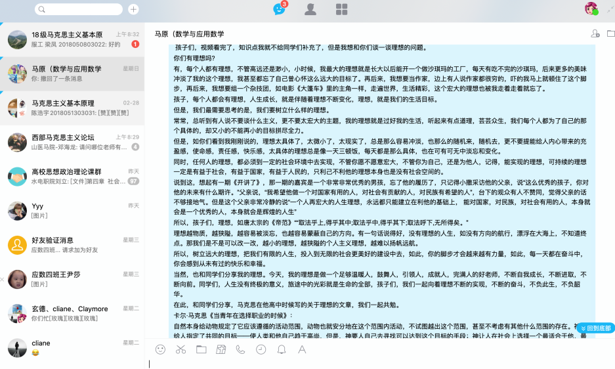The image size is (615, 369).
Task: Open the 好友验证消息 friend requests entry
Action: (x=72, y=245)
